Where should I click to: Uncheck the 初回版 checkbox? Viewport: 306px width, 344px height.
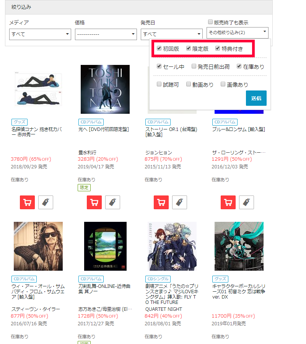click(x=159, y=48)
